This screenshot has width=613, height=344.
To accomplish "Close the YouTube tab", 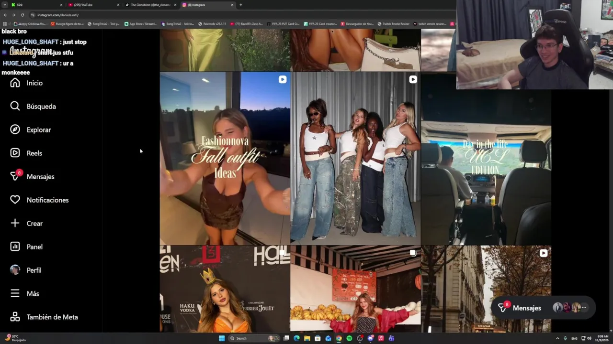I will pos(118,5).
